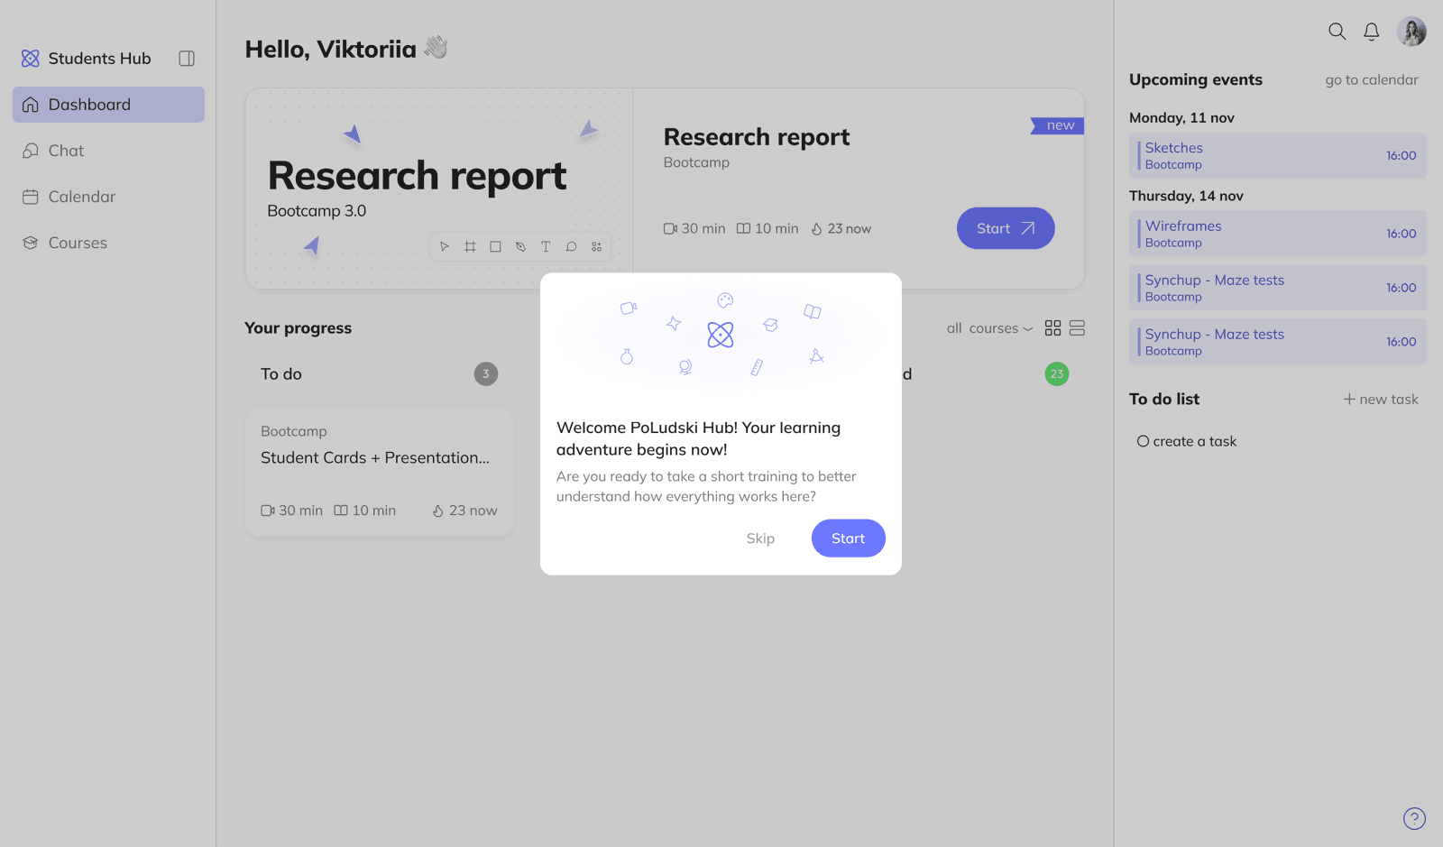Click 30 min video on Student Cards card
Image resolution: width=1443 pixels, height=847 pixels.
point(291,511)
